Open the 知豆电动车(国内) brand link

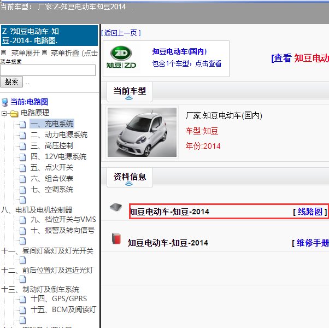coord(179,51)
